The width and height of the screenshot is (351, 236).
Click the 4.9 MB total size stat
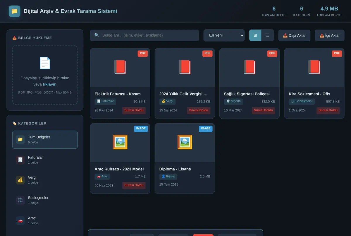(x=329, y=9)
